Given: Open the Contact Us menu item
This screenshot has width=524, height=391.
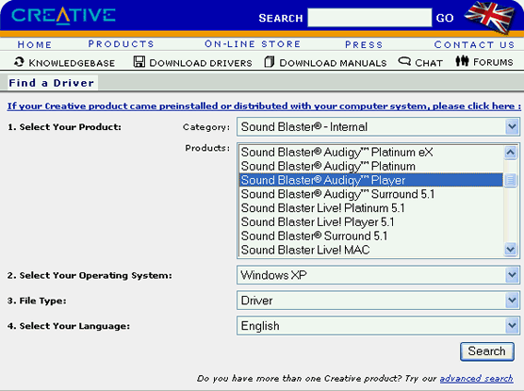Looking at the screenshot, I should 474,44.
